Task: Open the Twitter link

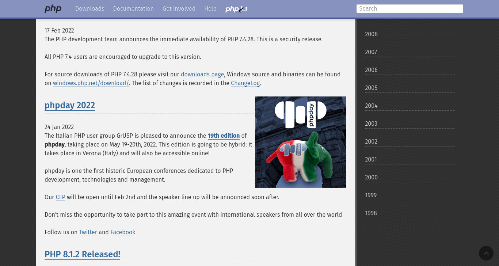Action: tap(88, 232)
